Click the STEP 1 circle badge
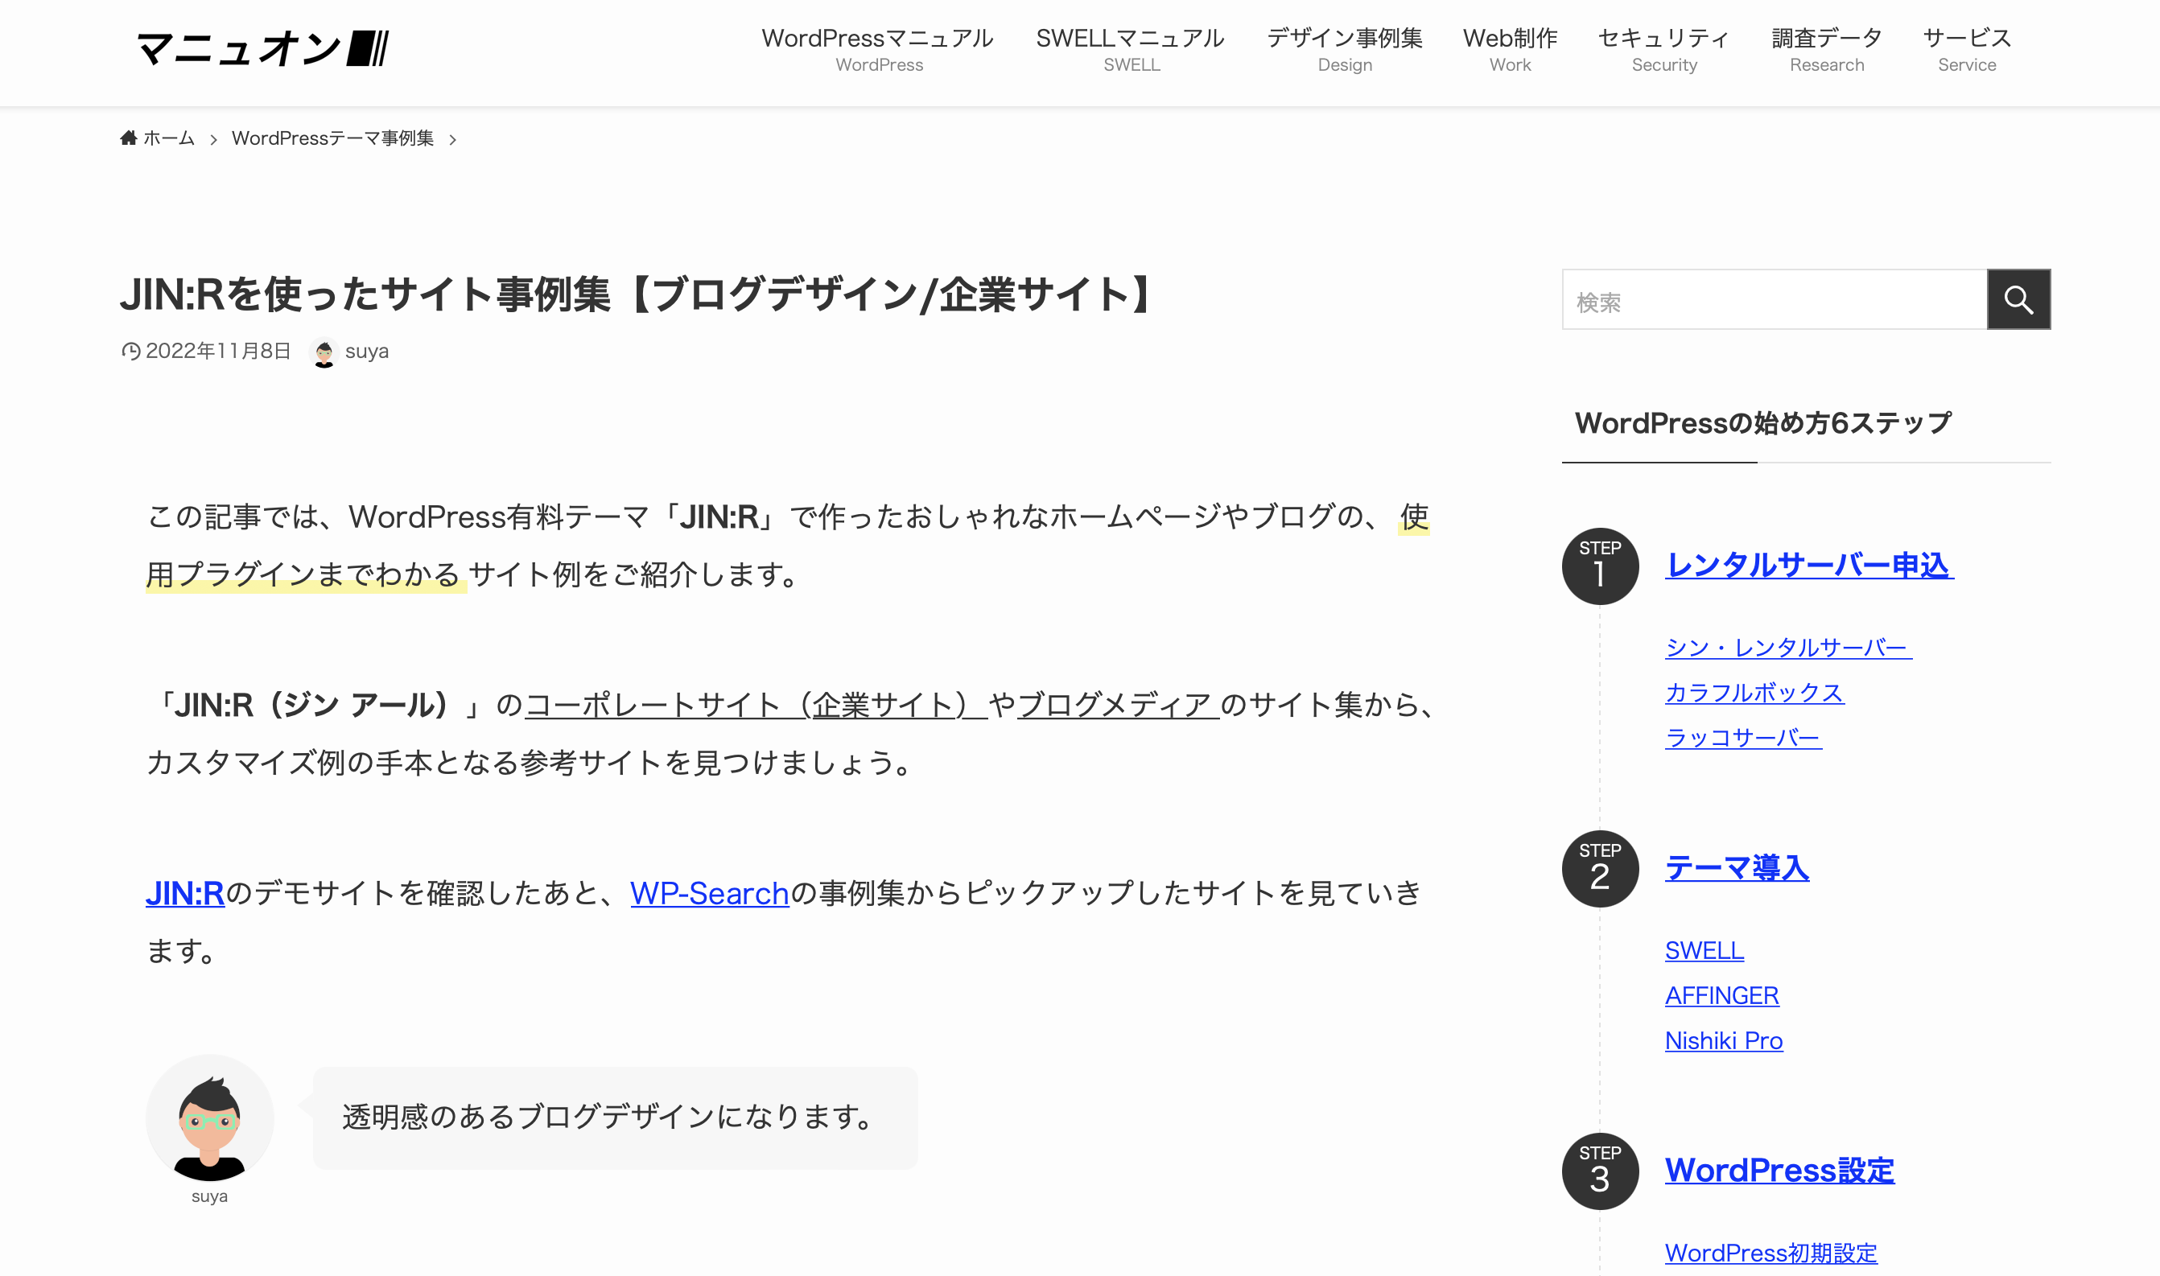This screenshot has width=2160, height=1276. [x=1599, y=566]
